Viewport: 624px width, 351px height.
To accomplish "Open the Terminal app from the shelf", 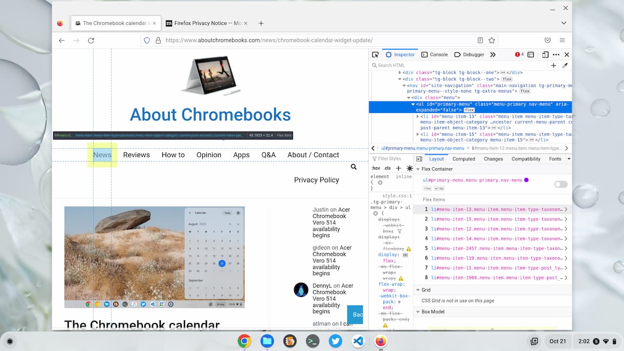I will pos(312,341).
